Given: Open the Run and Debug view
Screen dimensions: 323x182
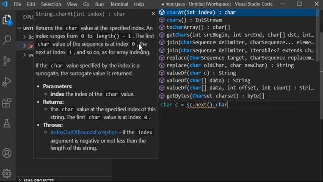Looking at the screenshot, I should (x=7, y=82).
